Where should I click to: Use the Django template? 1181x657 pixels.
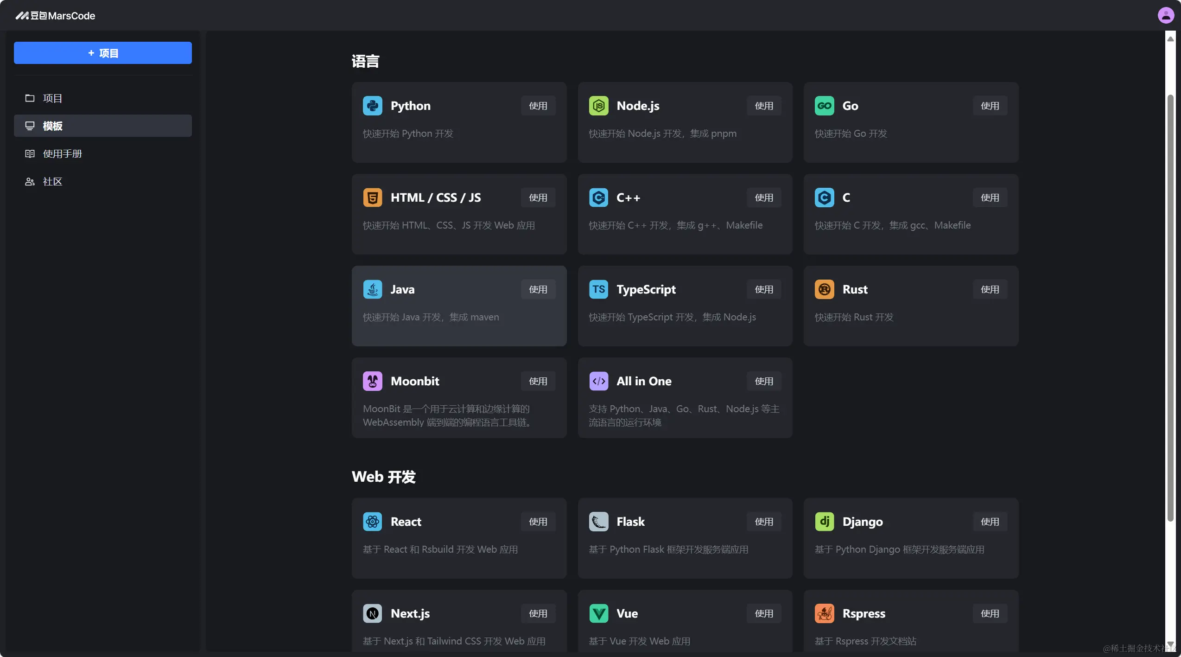tap(990, 522)
